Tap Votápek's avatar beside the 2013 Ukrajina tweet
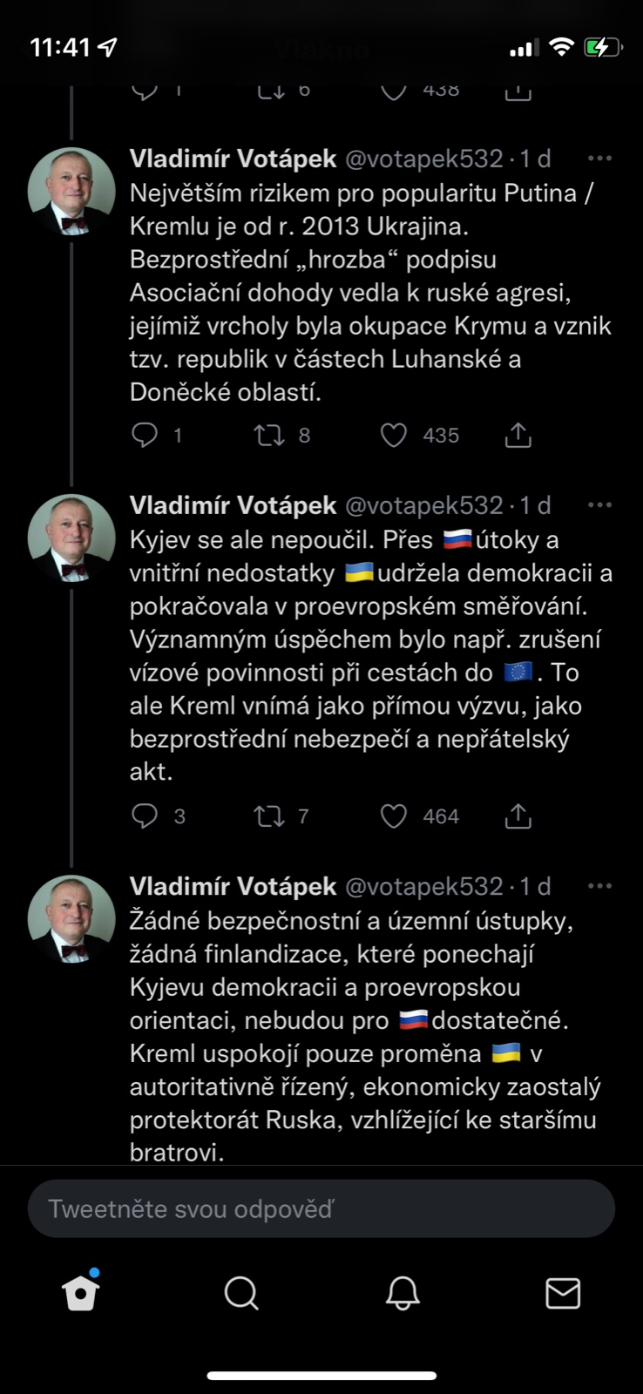Image resolution: width=643 pixels, height=1394 pixels. [71, 193]
